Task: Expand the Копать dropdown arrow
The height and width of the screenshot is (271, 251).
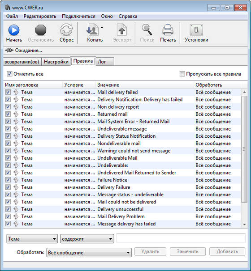Action: [x=102, y=27]
